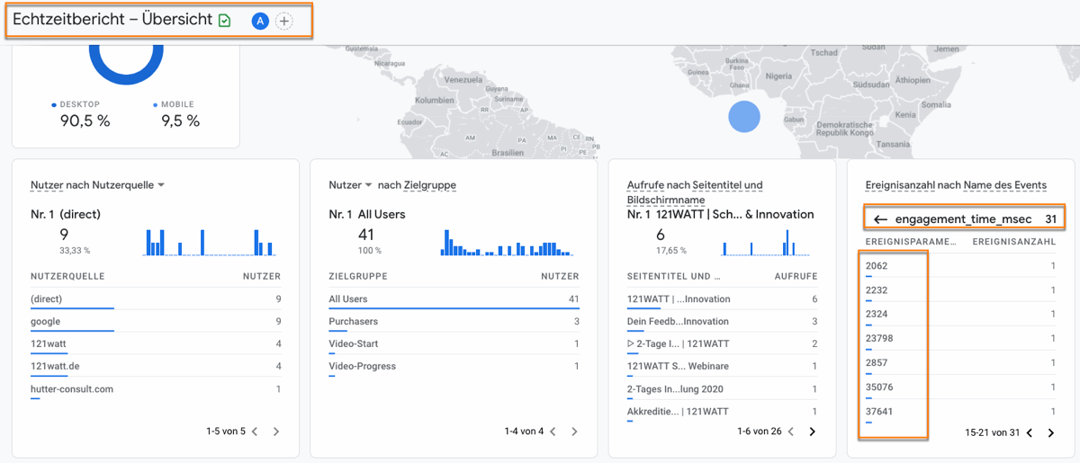Click the 'Ereignisanzahl nach Name des Events' heading
Screen dimensions: 1080x463
955,185
